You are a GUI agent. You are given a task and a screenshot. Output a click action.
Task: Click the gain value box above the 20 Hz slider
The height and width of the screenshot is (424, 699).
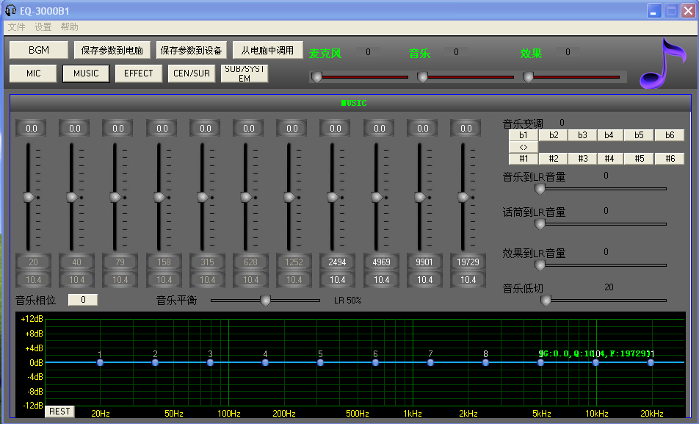pyautogui.click(x=31, y=129)
